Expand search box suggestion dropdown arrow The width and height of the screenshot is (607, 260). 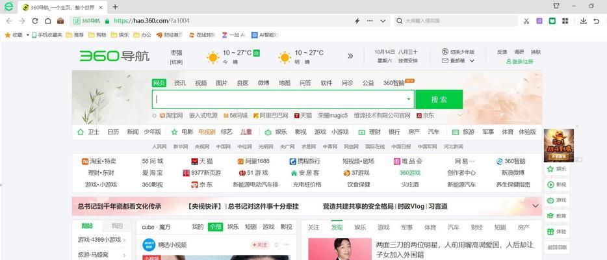click(x=408, y=99)
